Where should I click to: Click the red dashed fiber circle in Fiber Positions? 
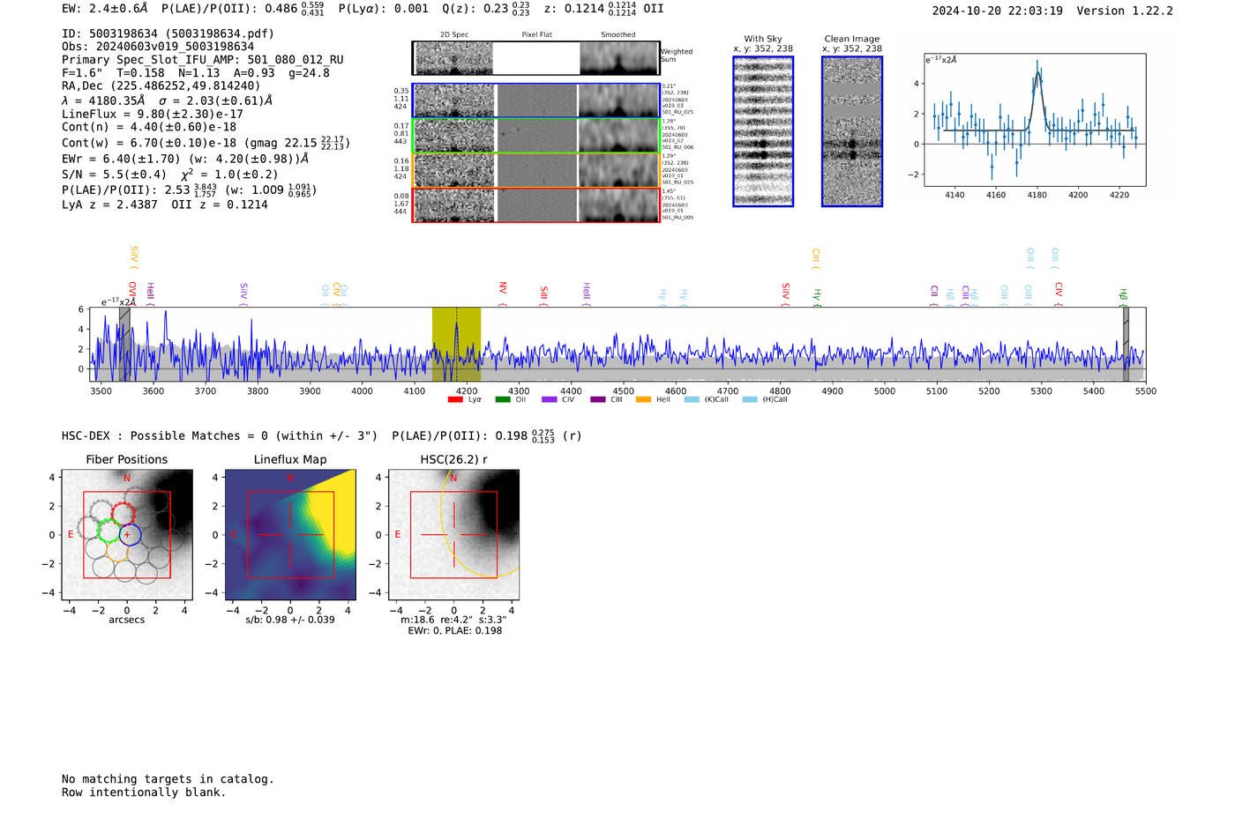click(x=123, y=514)
